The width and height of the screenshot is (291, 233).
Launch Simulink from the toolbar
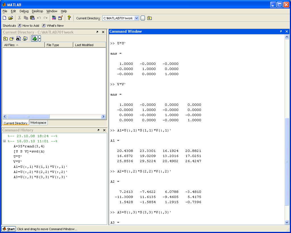pos(54,18)
